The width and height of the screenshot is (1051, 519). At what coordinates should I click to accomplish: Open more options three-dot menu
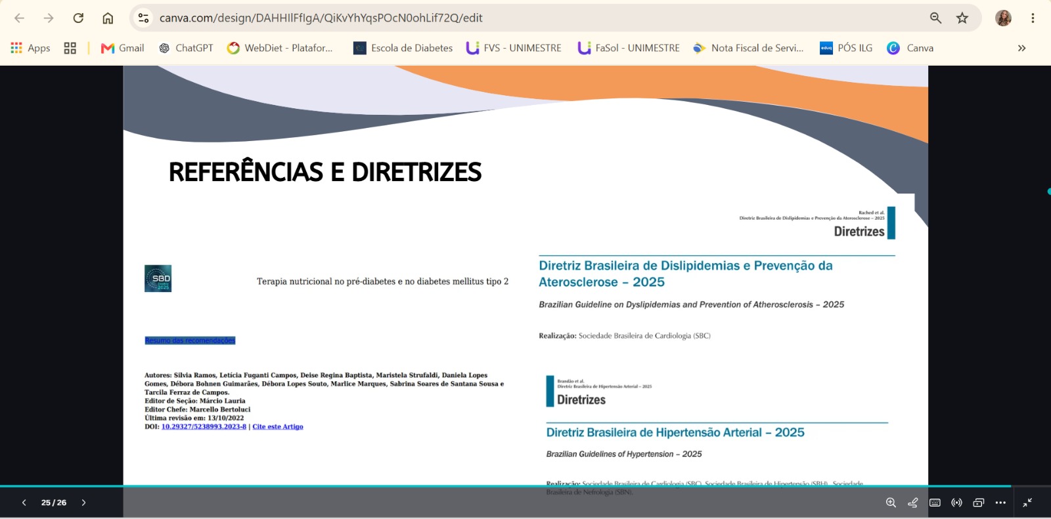pyautogui.click(x=1000, y=503)
